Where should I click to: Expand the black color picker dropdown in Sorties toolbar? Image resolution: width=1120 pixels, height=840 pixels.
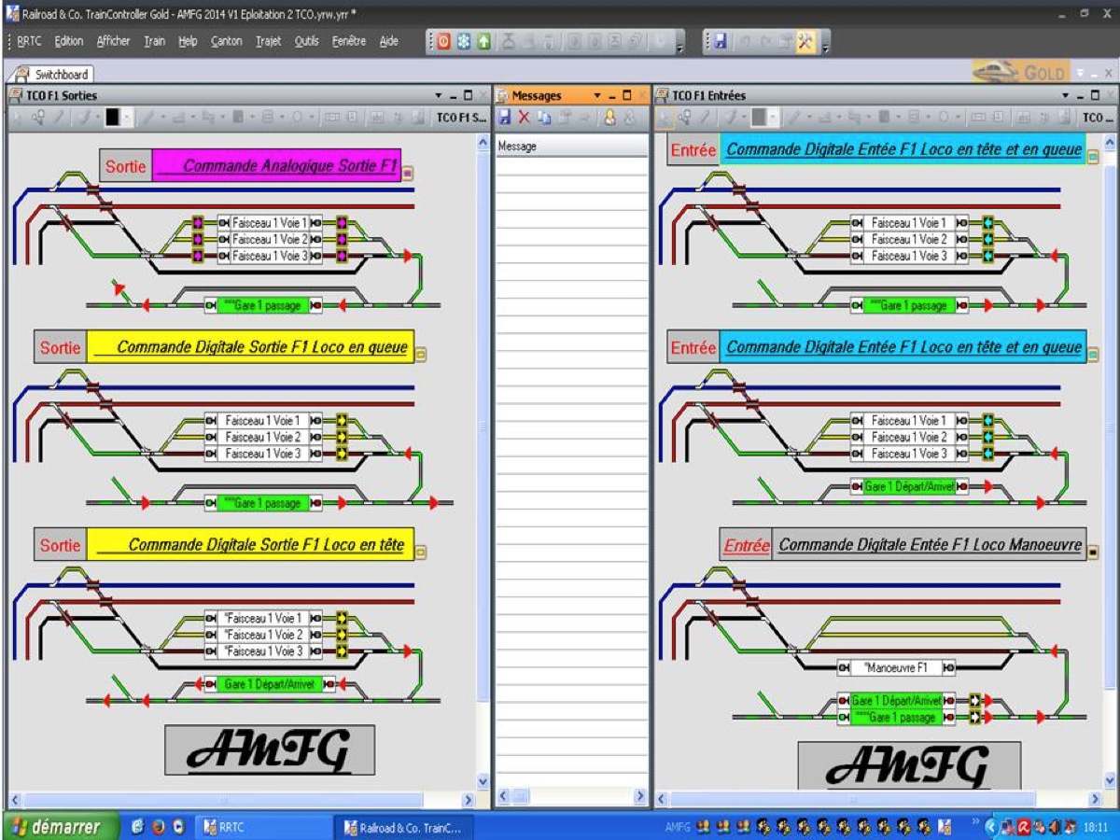(x=127, y=117)
